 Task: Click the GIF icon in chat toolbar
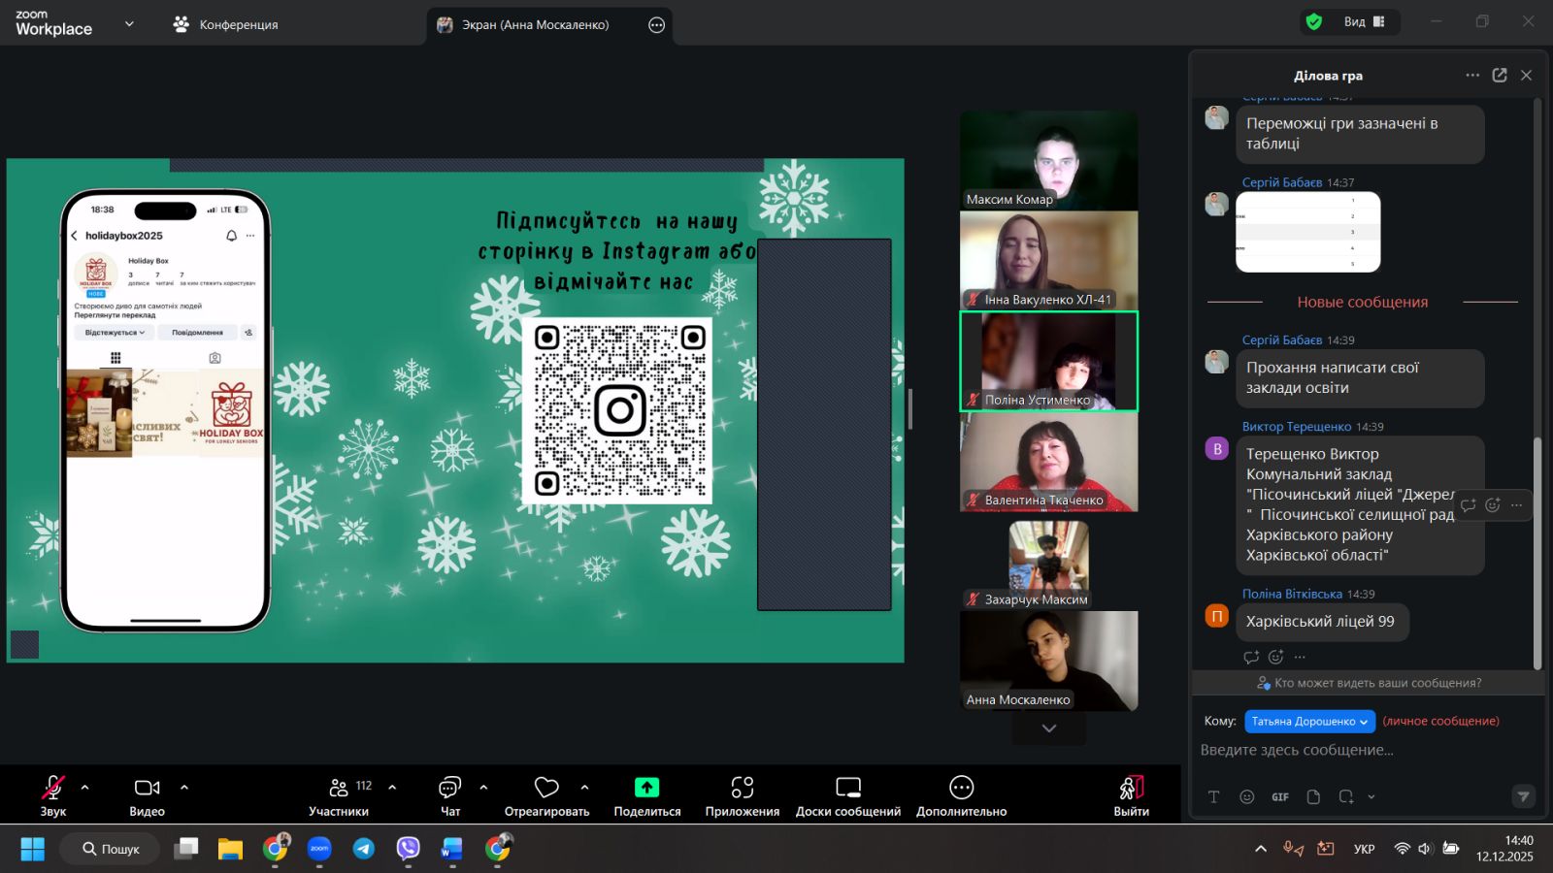click(1280, 796)
